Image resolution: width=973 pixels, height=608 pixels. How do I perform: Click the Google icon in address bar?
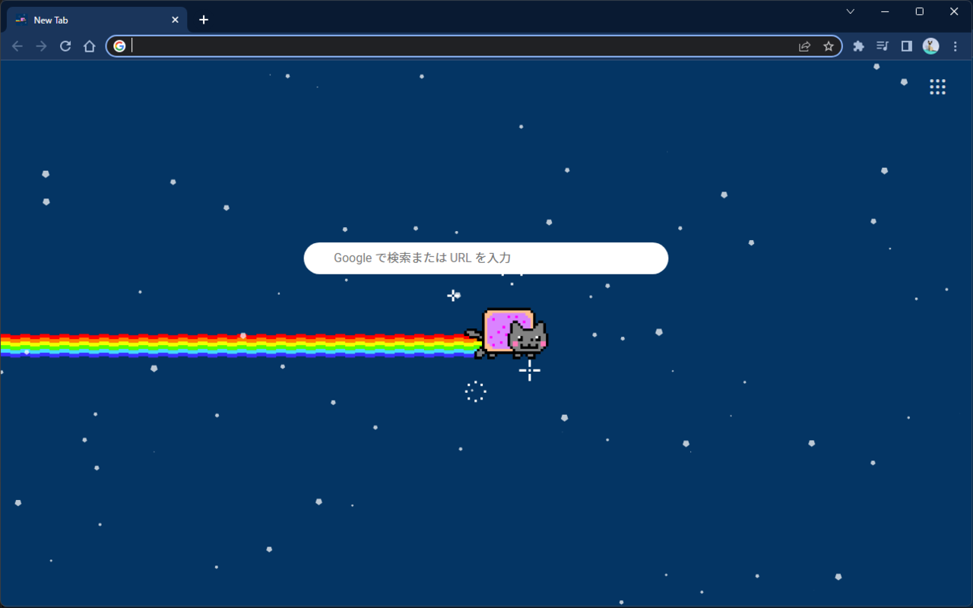119,46
